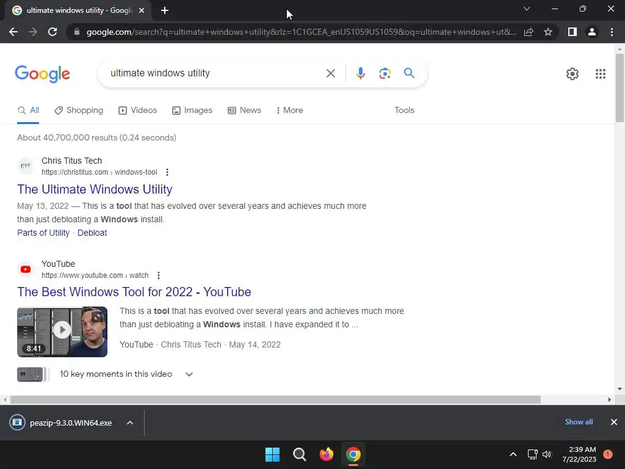Viewport: 625px width, 469px height.
Task: View site information via the padlock icon
Action: tap(77, 32)
